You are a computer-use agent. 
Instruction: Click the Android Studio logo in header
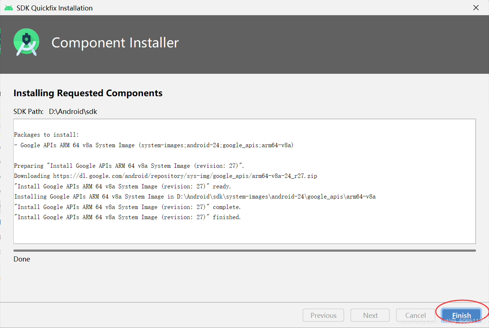pyautogui.click(x=26, y=42)
